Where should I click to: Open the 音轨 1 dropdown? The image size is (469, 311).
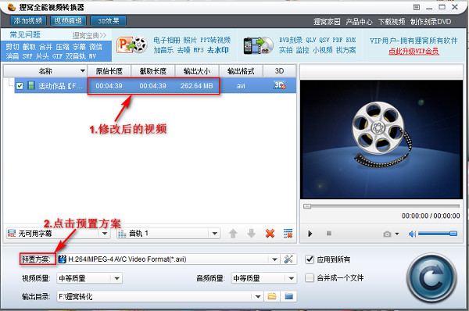[x=214, y=233]
